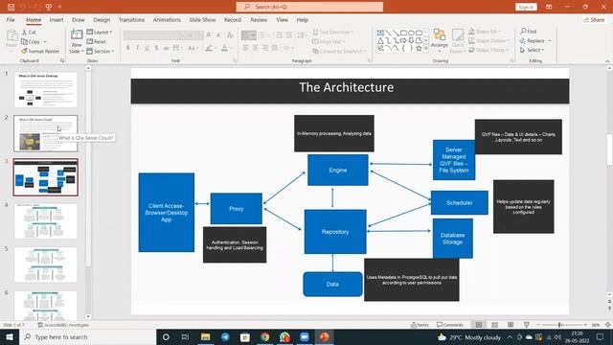Open the Text Direction dropdown
This screenshot has width=613, height=345.
333,32
